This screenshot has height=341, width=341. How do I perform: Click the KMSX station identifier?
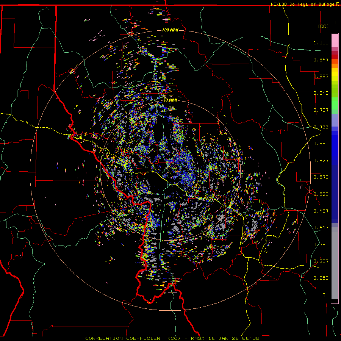coord(198,338)
